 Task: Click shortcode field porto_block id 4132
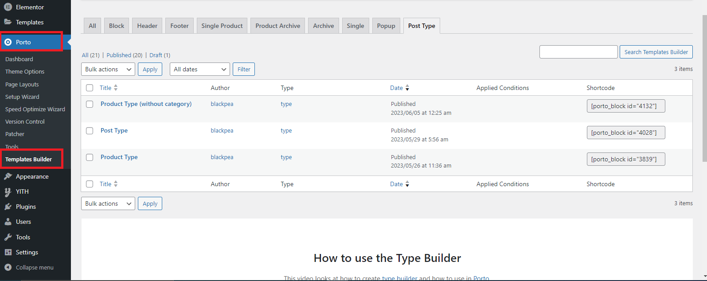626,106
